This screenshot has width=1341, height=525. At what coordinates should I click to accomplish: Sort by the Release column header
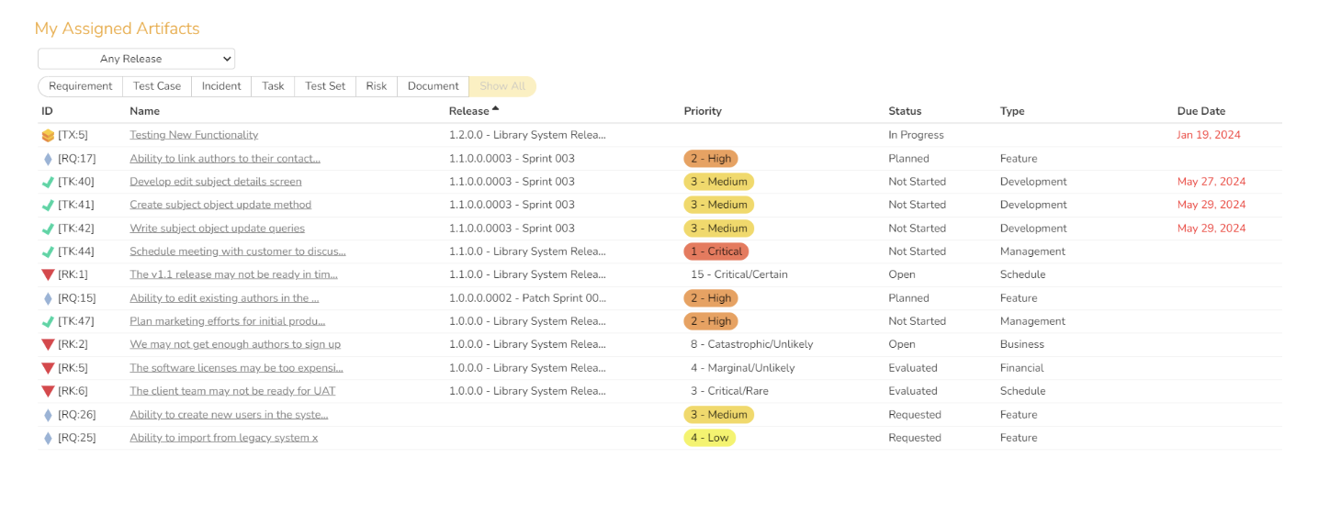click(x=468, y=111)
